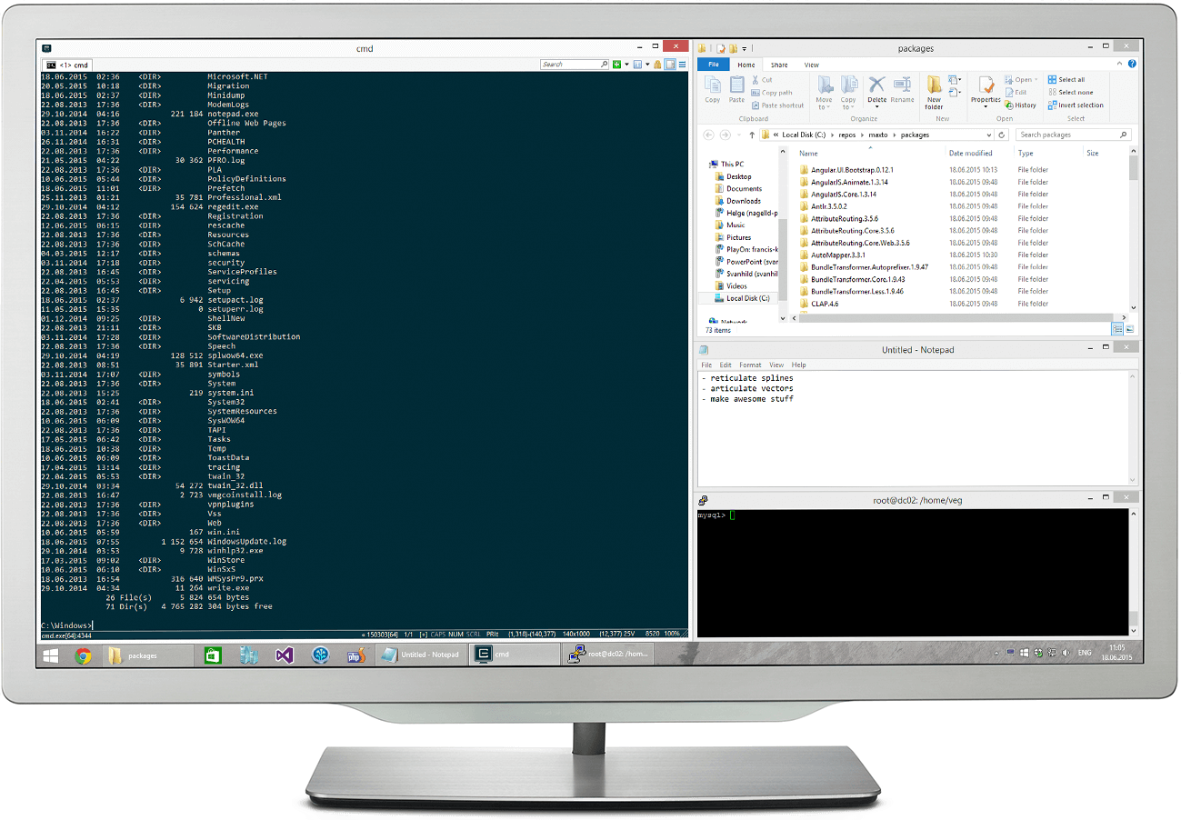1181x820 pixels.
Task: Switch to View tab in Explorer ribbon
Action: pyautogui.click(x=811, y=65)
